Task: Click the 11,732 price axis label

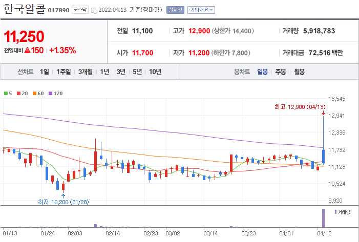Action: [x=336, y=150]
